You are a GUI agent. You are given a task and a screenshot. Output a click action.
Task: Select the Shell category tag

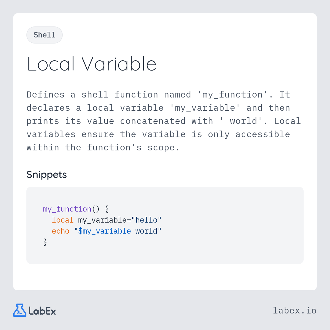click(x=45, y=35)
